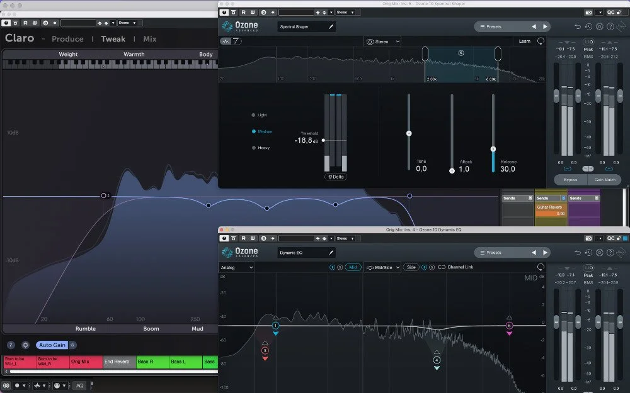Select spectrum view icon in Spectral Shaper
Image resolution: width=630 pixels, height=393 pixels.
point(226,41)
